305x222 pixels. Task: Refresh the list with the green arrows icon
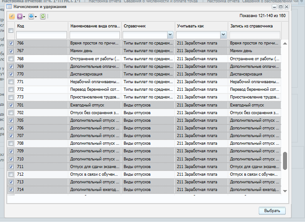coord(43,16)
